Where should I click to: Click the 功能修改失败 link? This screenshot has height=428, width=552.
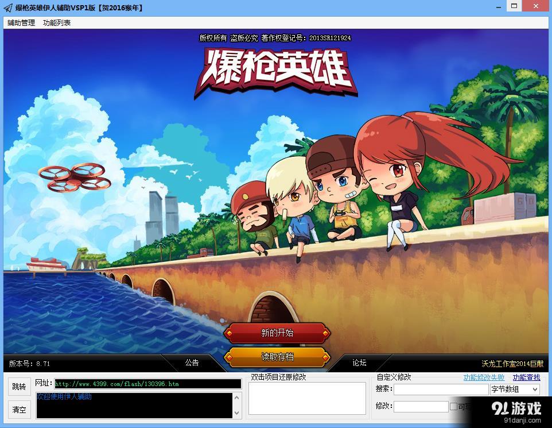point(484,377)
